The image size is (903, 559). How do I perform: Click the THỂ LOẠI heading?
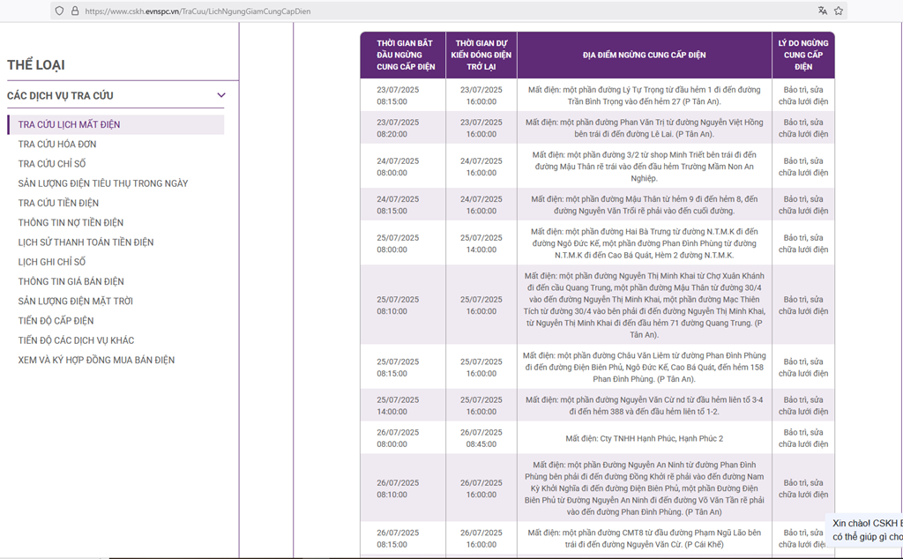click(x=35, y=65)
